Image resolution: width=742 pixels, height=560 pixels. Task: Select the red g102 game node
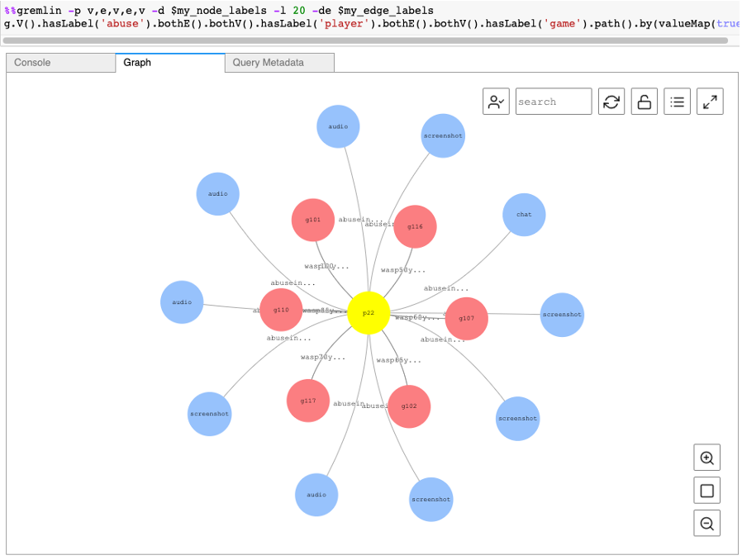pos(409,406)
